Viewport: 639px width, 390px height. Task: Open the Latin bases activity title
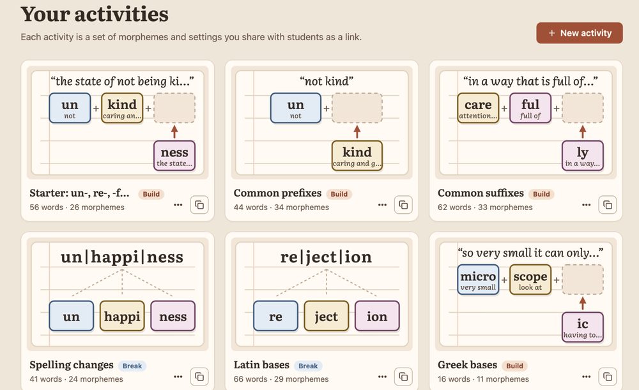(261, 364)
